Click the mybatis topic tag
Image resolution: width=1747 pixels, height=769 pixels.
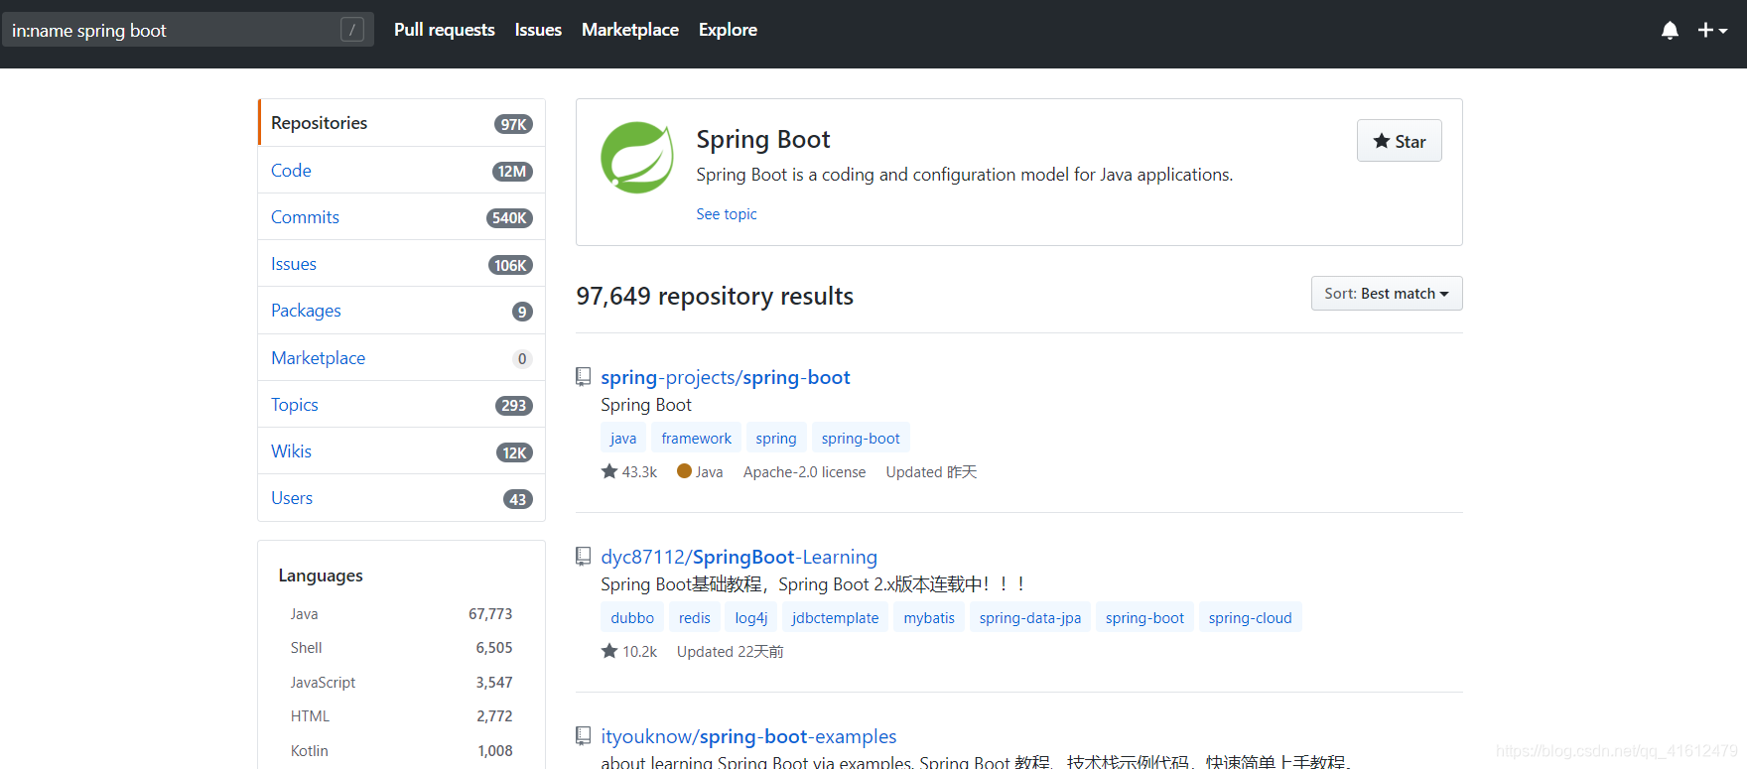(929, 617)
